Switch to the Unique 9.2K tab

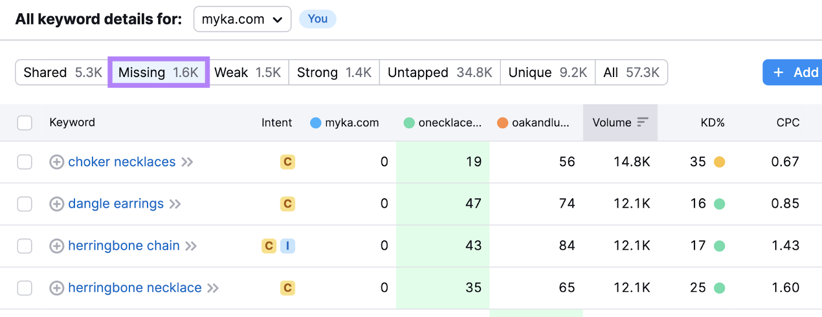[x=548, y=72]
